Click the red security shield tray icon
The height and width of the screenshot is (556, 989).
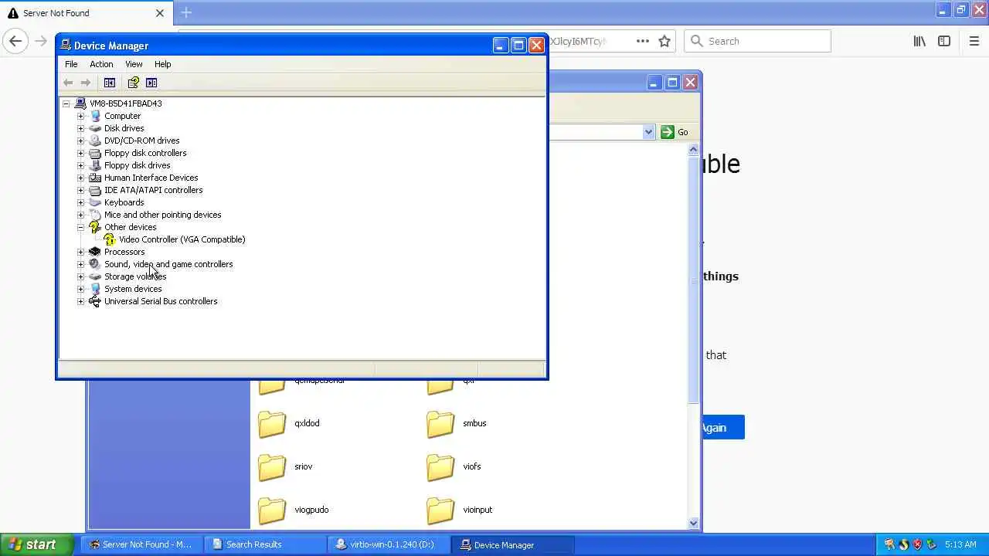918,544
